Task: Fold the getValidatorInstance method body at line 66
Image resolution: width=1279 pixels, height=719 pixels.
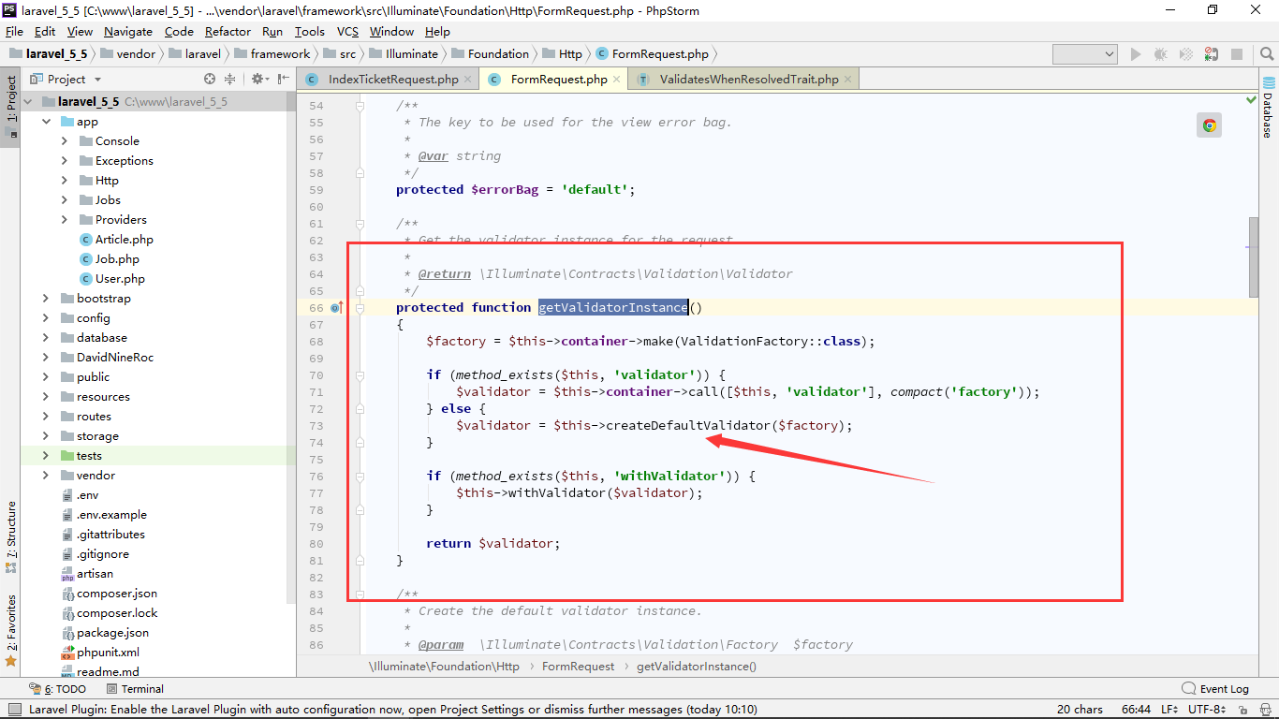Action: [360, 308]
